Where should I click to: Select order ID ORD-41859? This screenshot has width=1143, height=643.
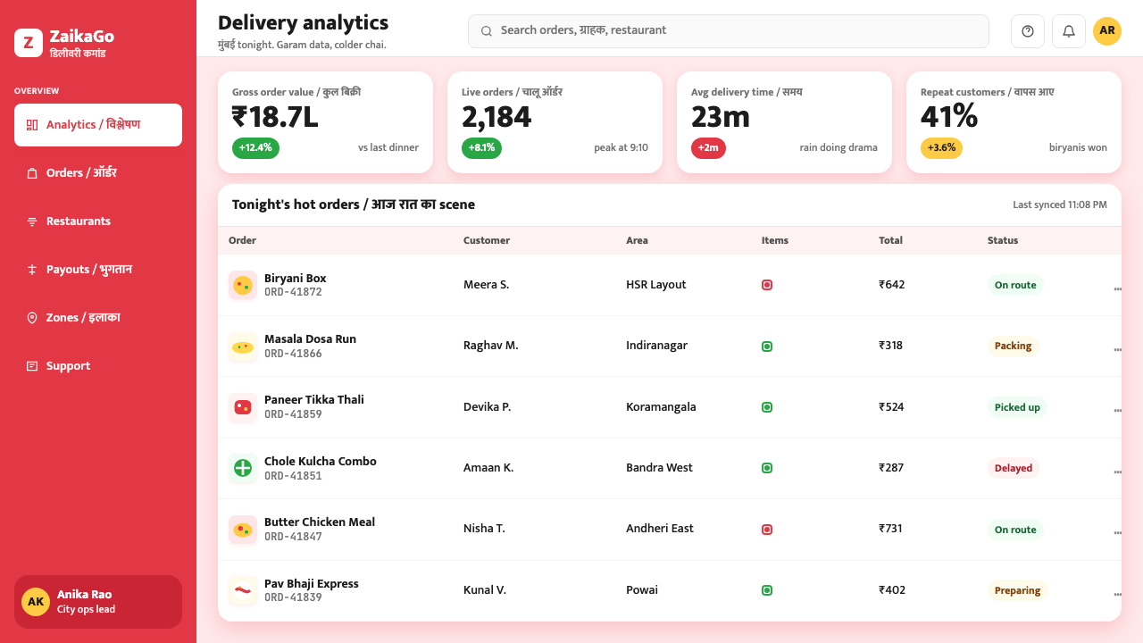[x=293, y=414]
